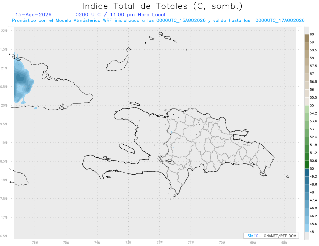Screen dimensions: 319x246
Task: Click the legend value '50.6'
Action: [313, 161]
